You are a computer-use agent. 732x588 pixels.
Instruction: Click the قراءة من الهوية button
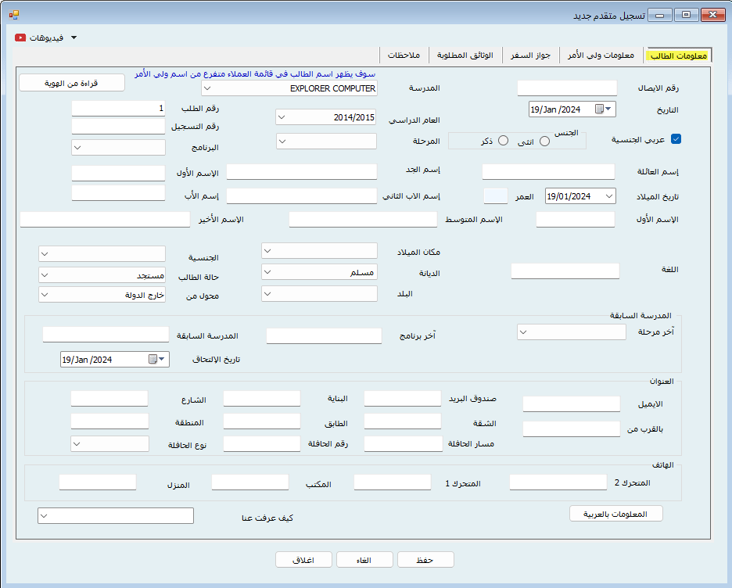point(72,83)
